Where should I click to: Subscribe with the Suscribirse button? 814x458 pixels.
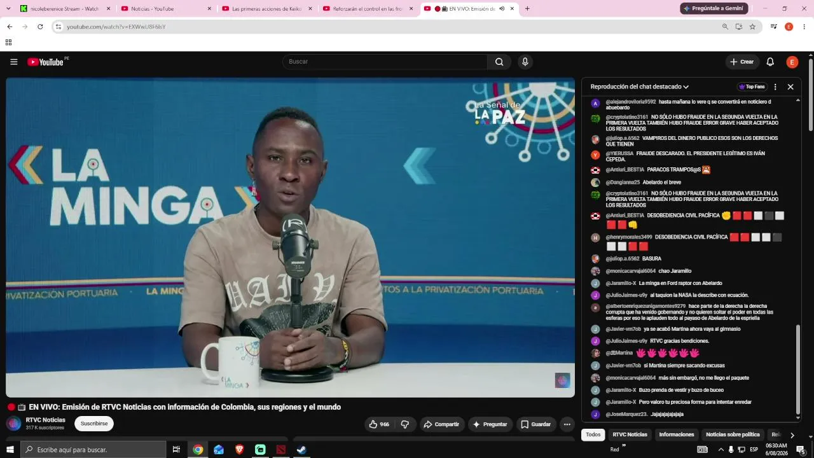pos(94,424)
